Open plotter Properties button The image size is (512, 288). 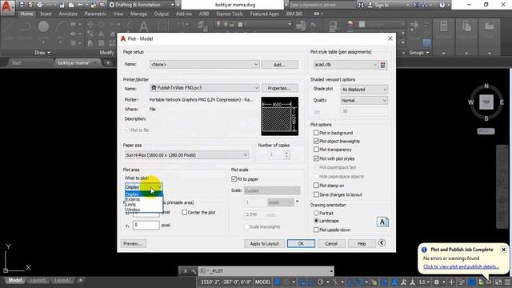(x=279, y=88)
